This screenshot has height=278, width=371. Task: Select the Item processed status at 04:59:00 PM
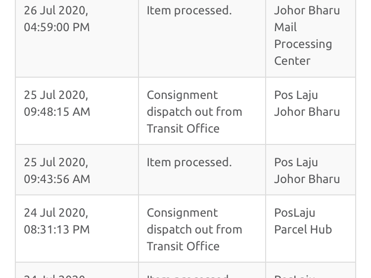(189, 10)
